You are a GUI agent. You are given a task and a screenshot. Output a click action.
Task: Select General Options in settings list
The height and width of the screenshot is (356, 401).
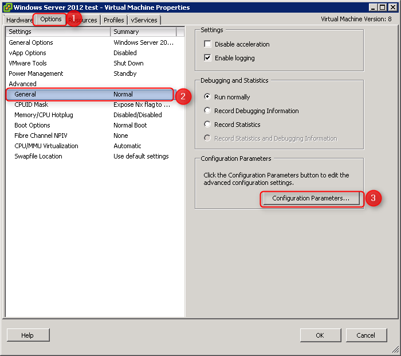click(x=91, y=42)
